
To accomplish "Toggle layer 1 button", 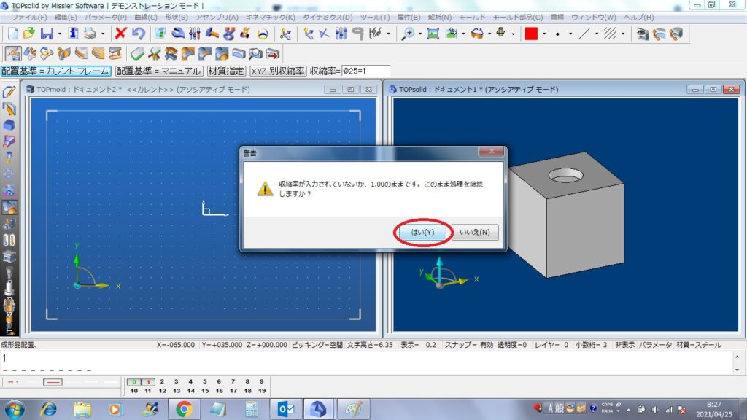I will coord(148,382).
